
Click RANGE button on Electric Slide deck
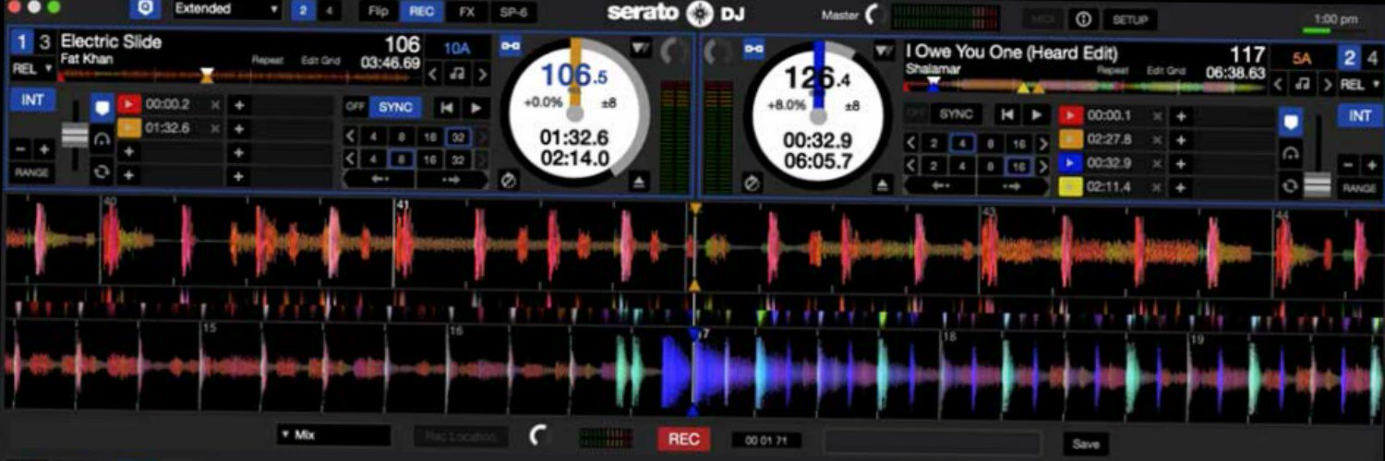pos(33,172)
